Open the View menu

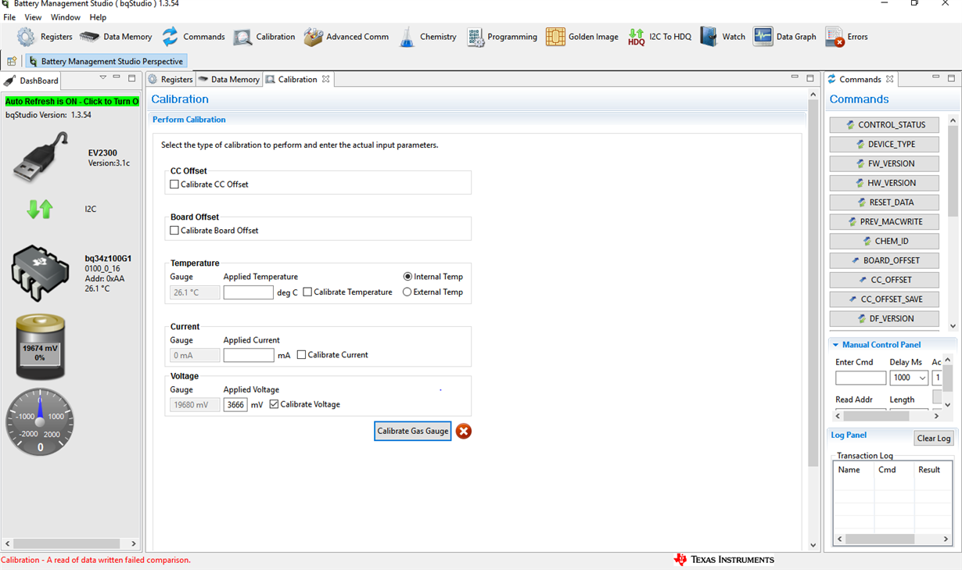click(33, 17)
